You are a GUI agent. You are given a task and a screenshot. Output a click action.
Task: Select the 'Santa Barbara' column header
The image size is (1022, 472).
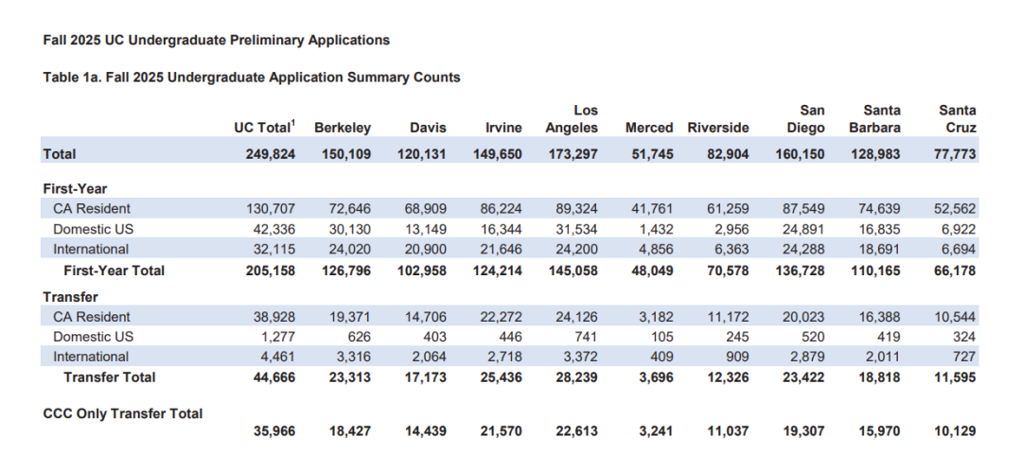874,119
